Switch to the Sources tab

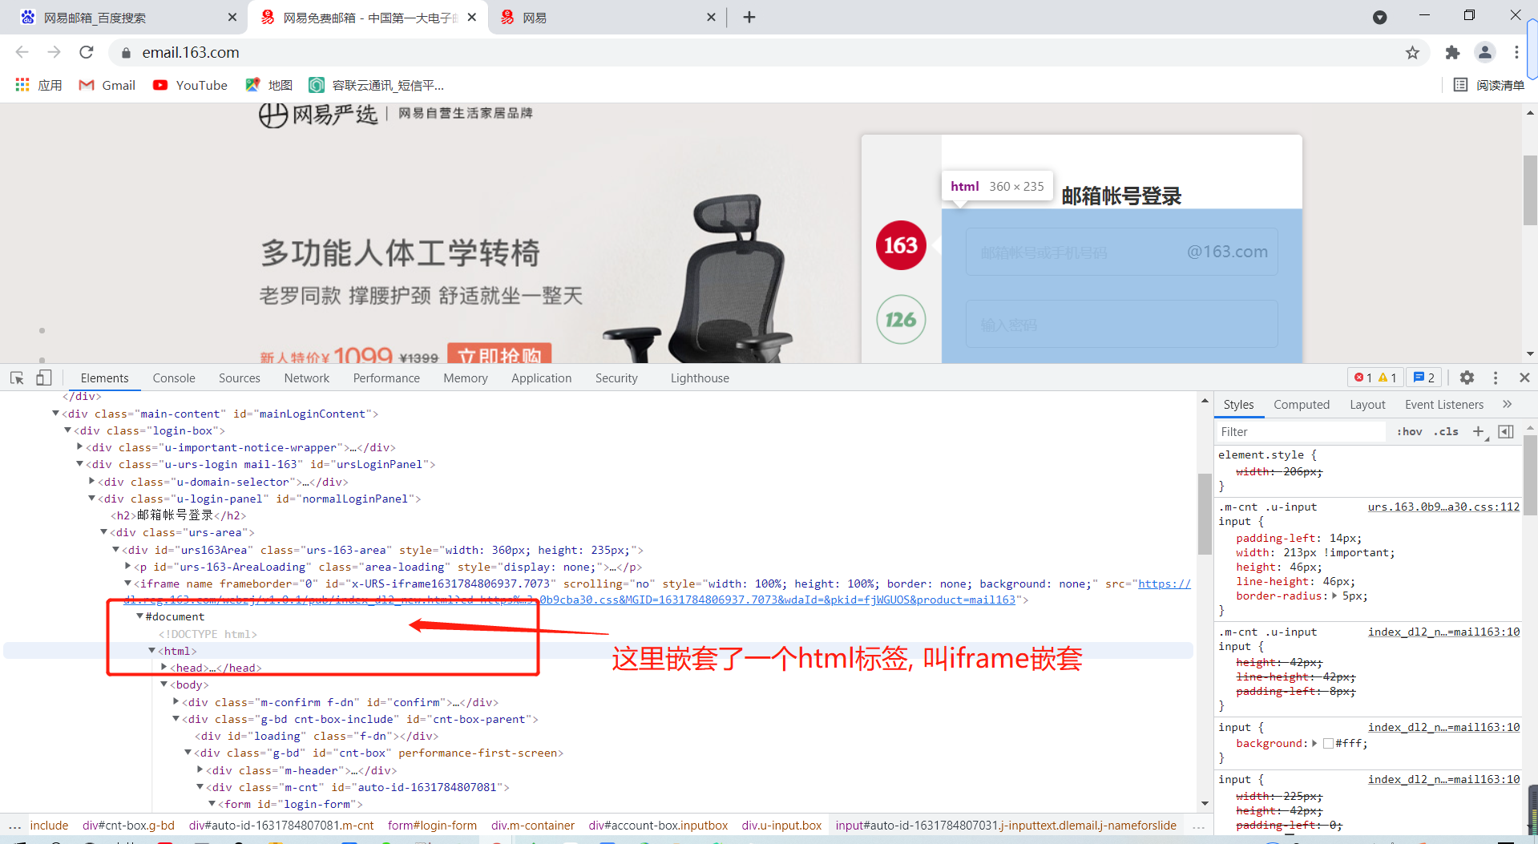[x=240, y=378]
